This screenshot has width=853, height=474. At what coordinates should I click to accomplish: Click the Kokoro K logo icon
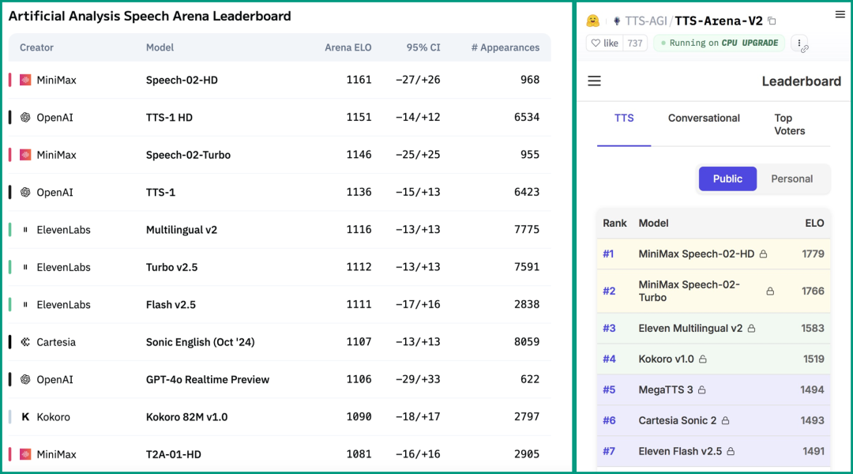[x=25, y=417]
